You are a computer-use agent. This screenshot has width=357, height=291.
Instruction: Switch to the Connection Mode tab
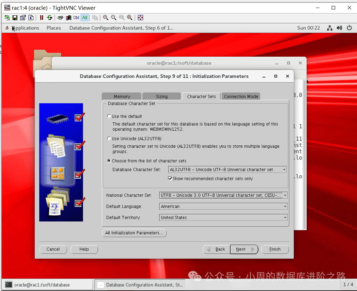coord(241,96)
